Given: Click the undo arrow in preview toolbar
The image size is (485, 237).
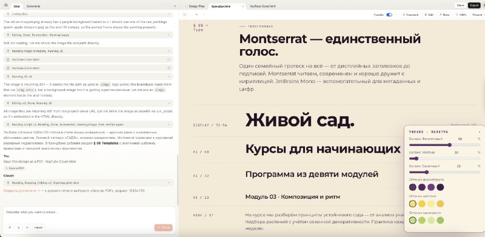Looking at the screenshot, I should click(196, 15).
